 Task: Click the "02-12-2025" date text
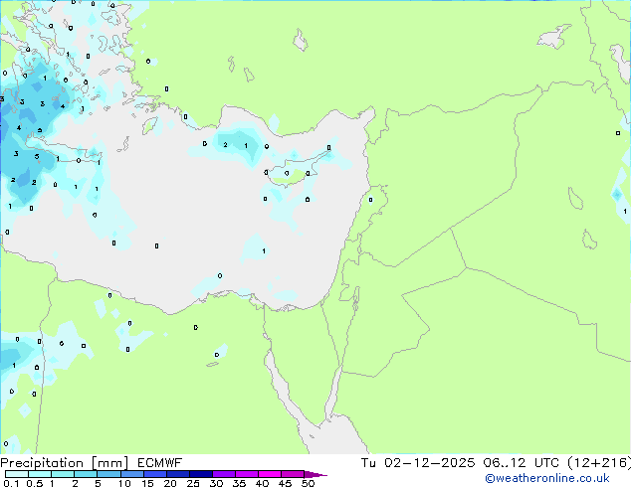(429, 463)
